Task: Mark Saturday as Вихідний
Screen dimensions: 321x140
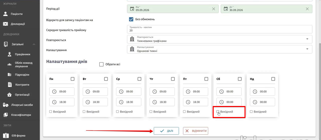Action: click(218, 112)
